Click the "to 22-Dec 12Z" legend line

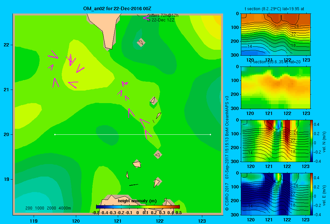[161, 20]
